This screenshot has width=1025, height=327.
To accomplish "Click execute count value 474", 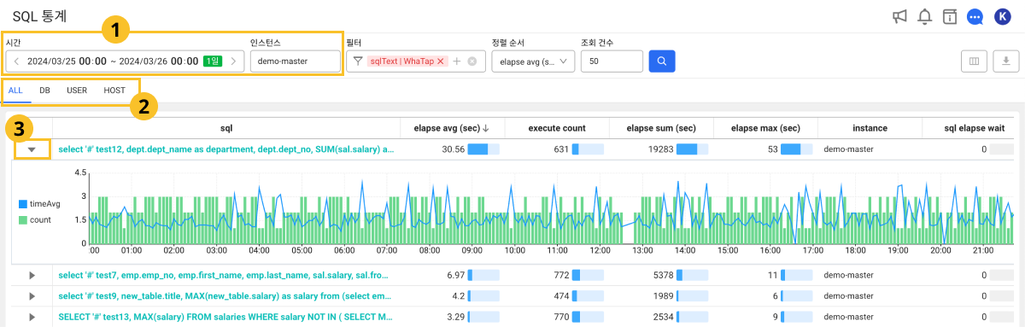I will click(560, 295).
